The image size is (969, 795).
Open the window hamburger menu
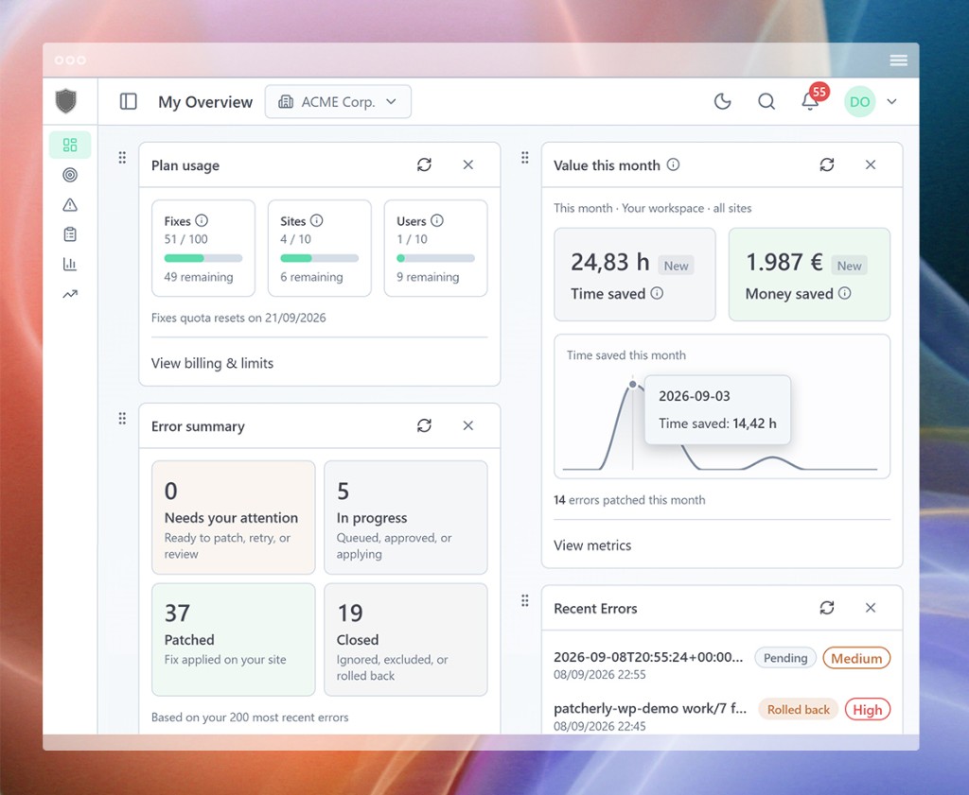point(899,60)
